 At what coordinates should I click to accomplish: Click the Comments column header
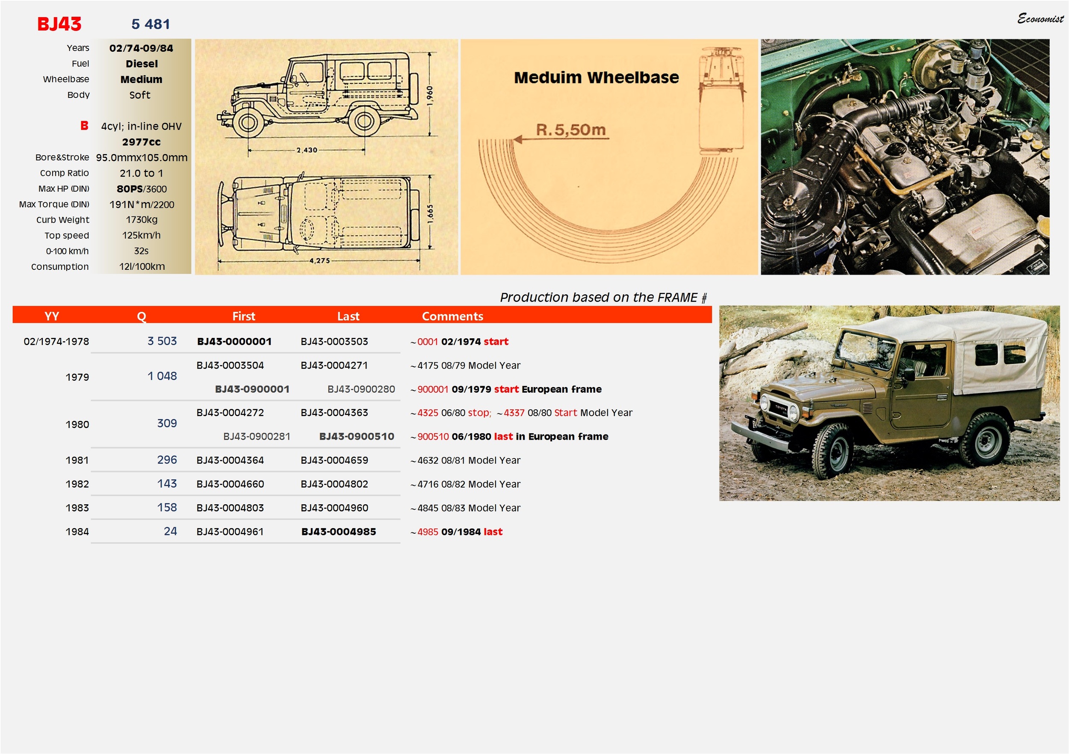[452, 316]
